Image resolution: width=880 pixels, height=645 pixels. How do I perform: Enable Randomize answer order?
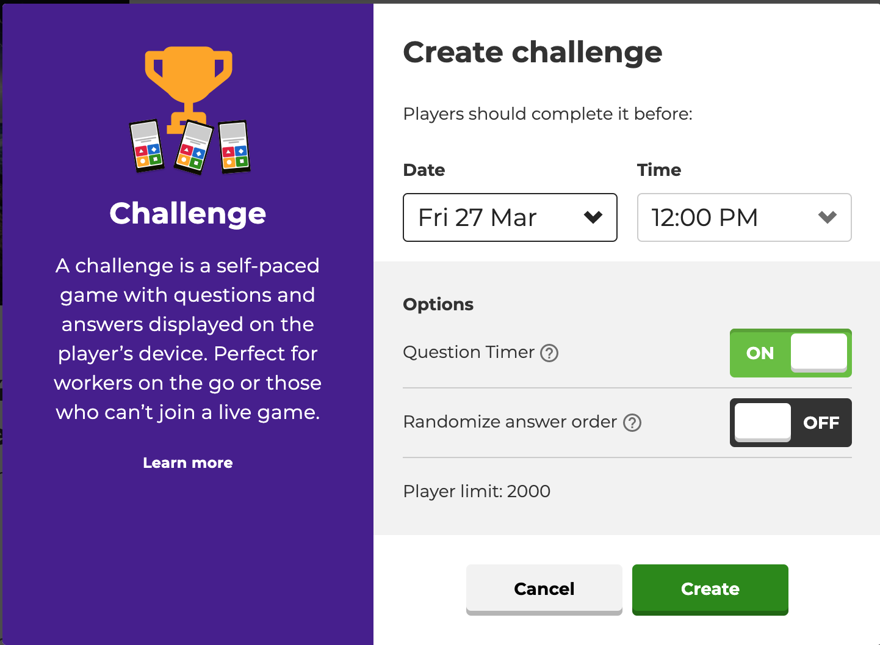click(791, 423)
